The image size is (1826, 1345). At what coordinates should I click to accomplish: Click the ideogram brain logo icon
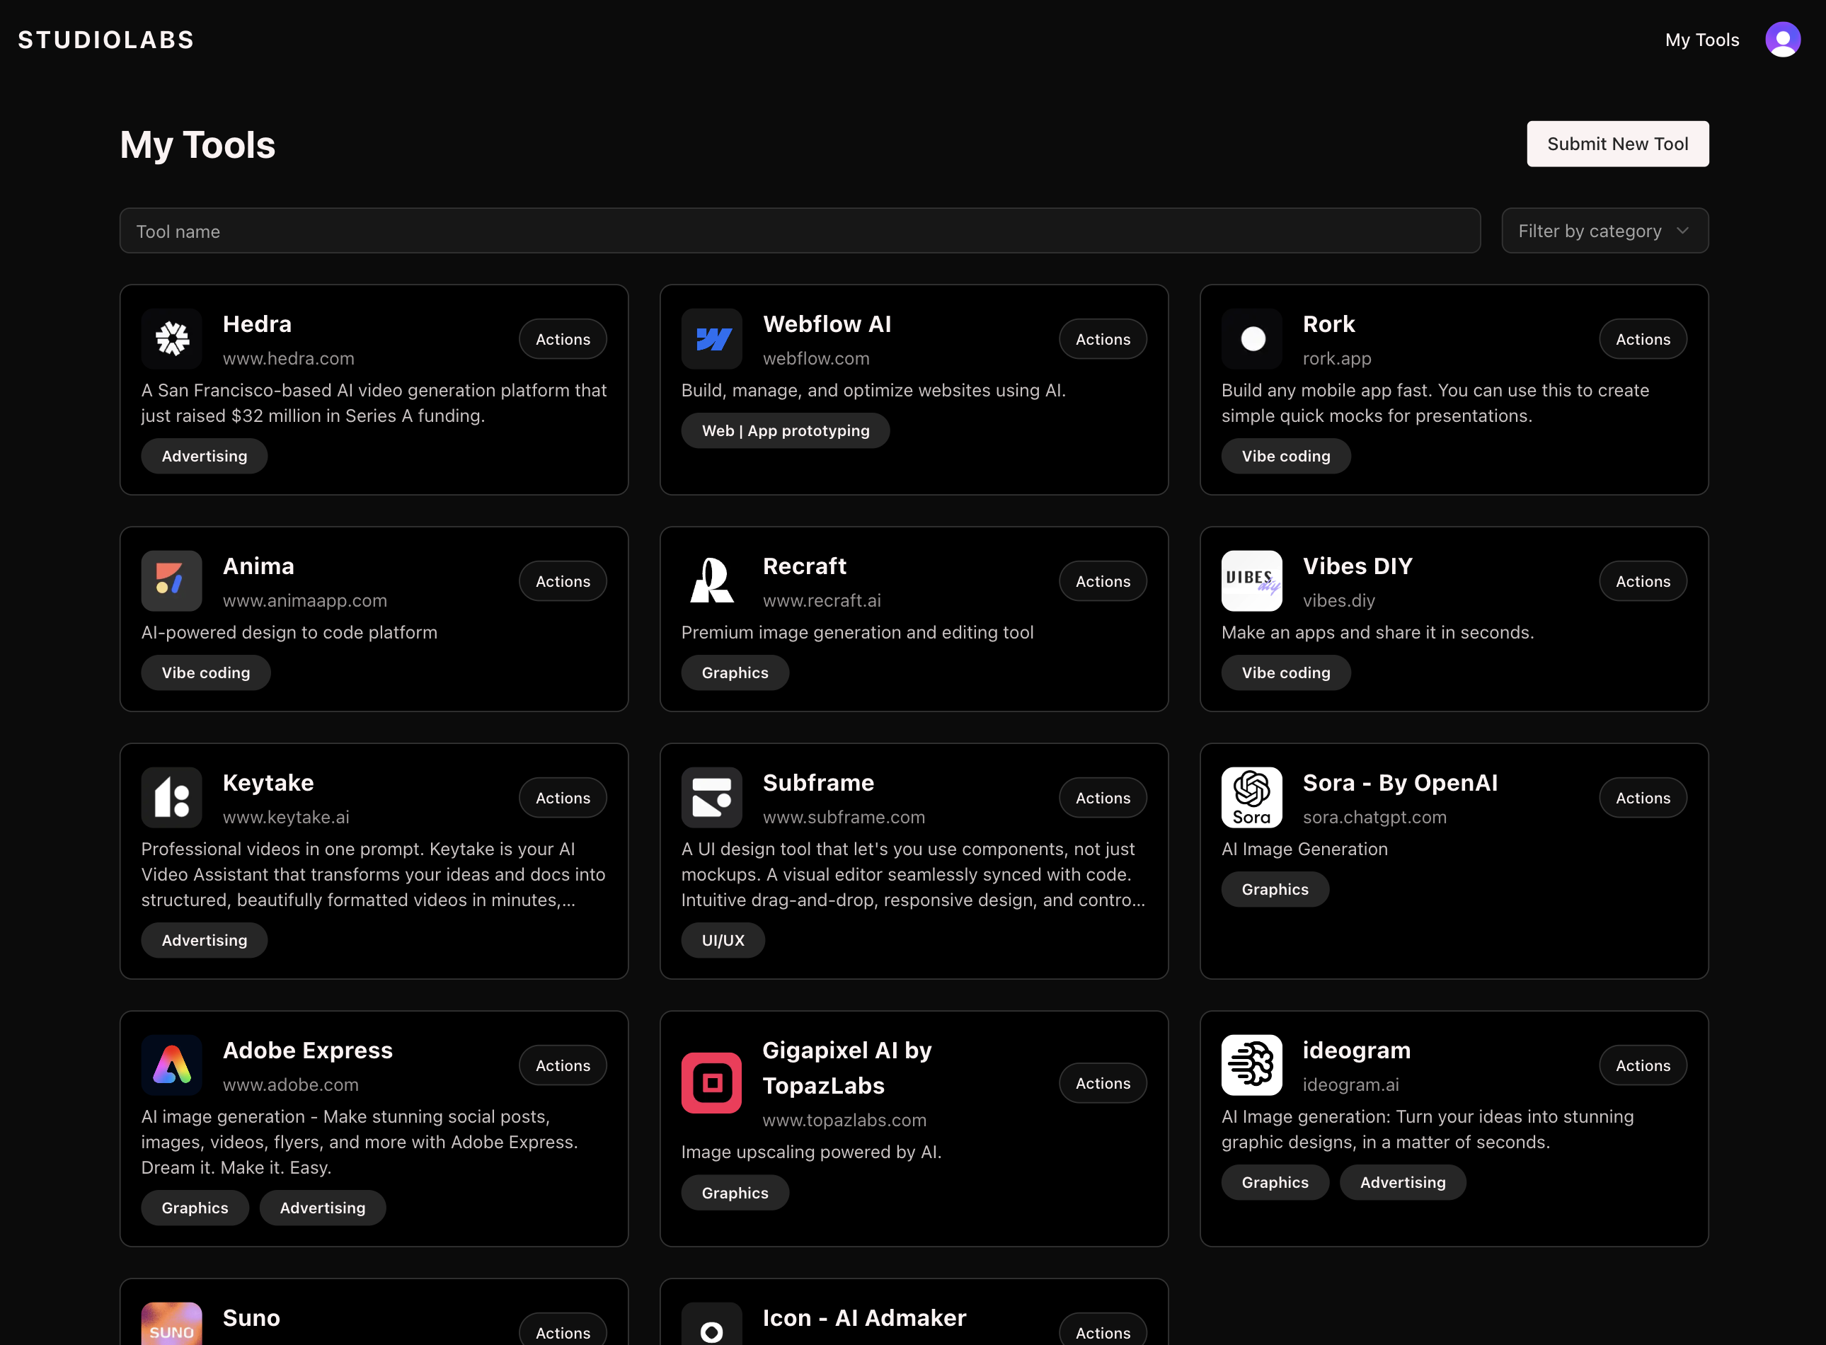click(1251, 1065)
